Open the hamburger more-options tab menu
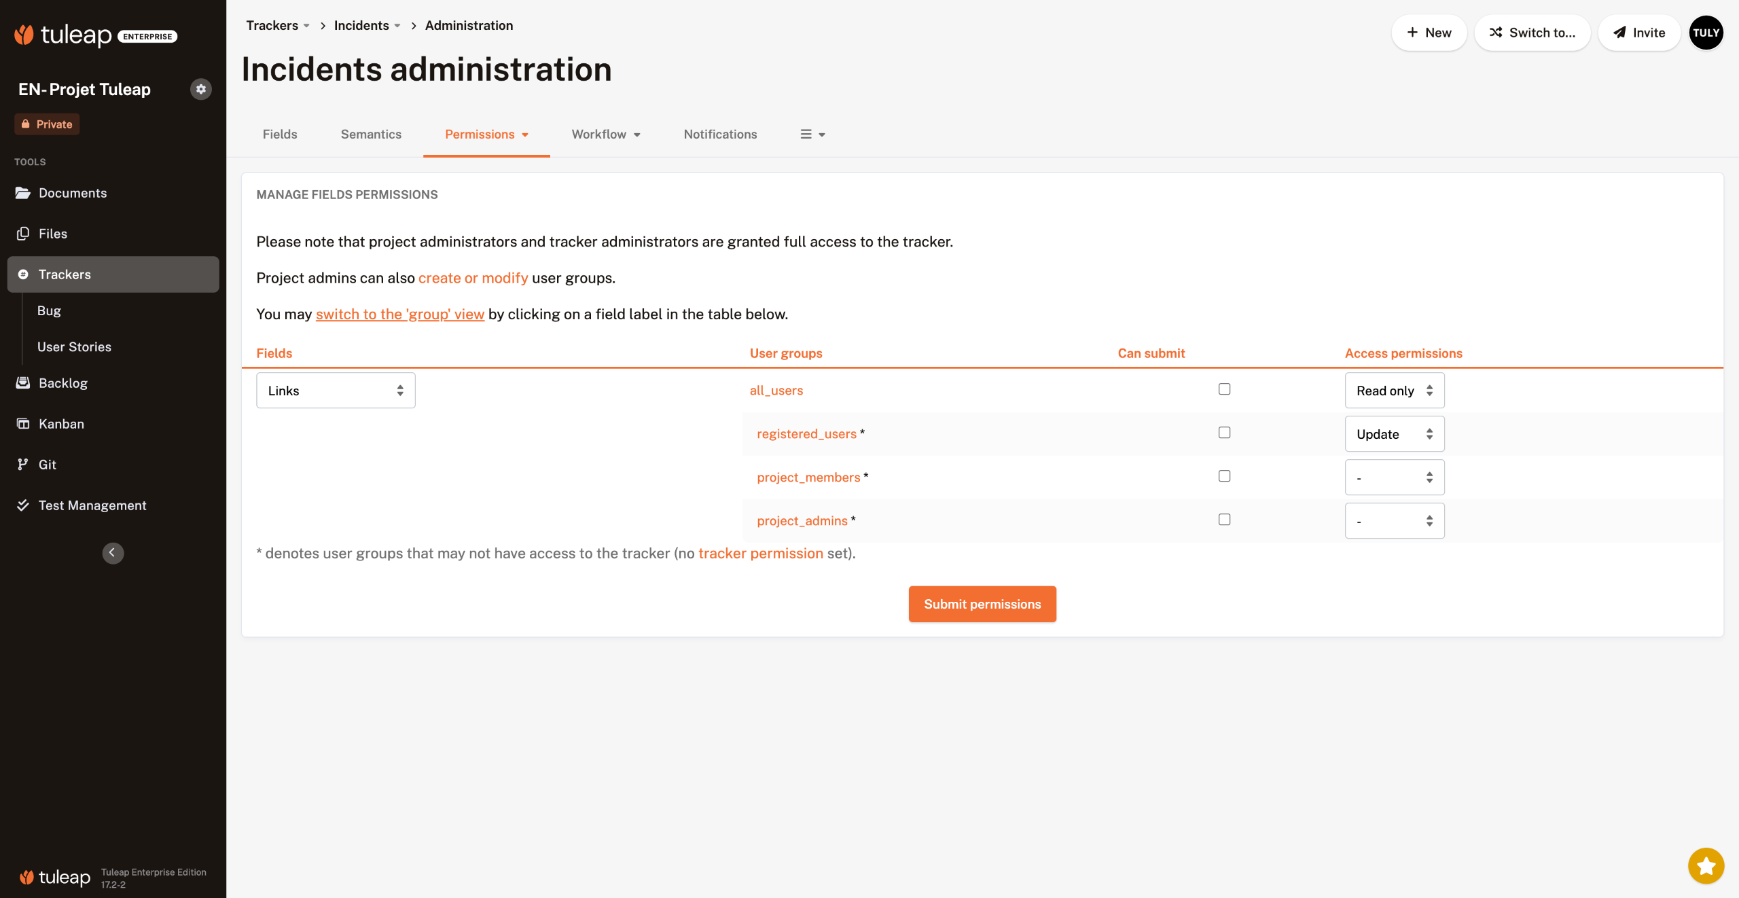Viewport: 1739px width, 898px height. click(812, 134)
